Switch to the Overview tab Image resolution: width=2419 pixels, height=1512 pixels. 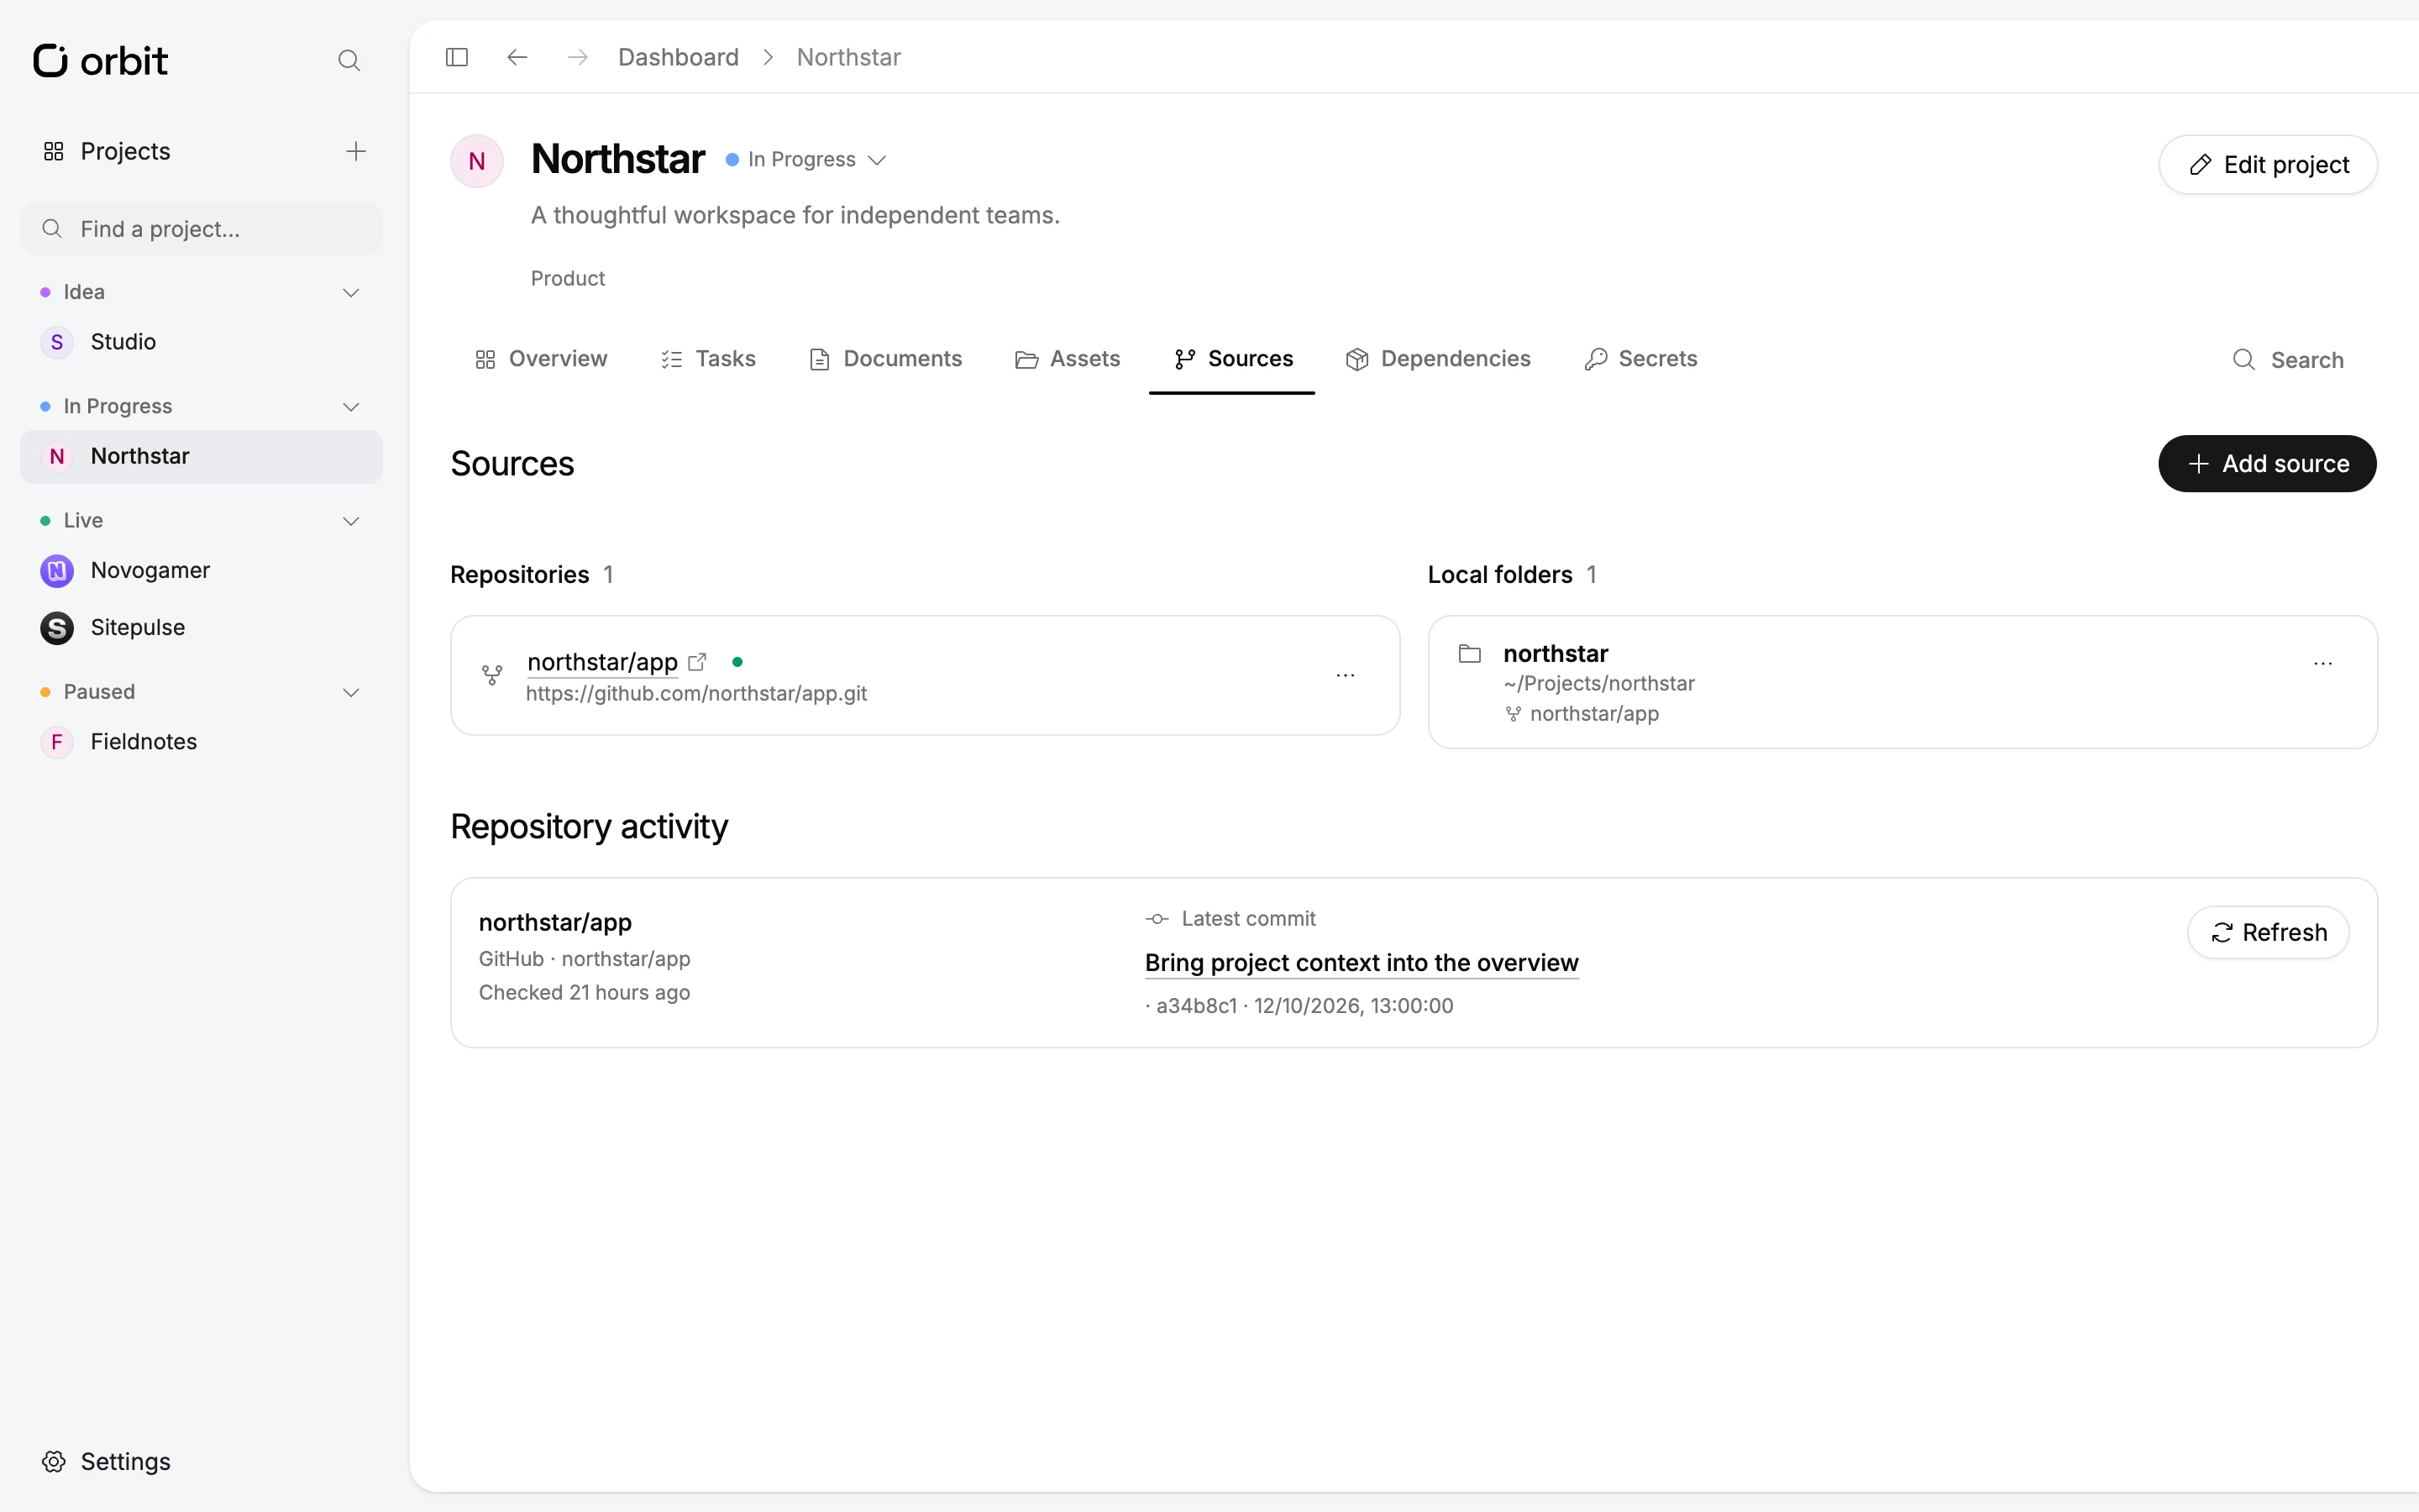541,359
